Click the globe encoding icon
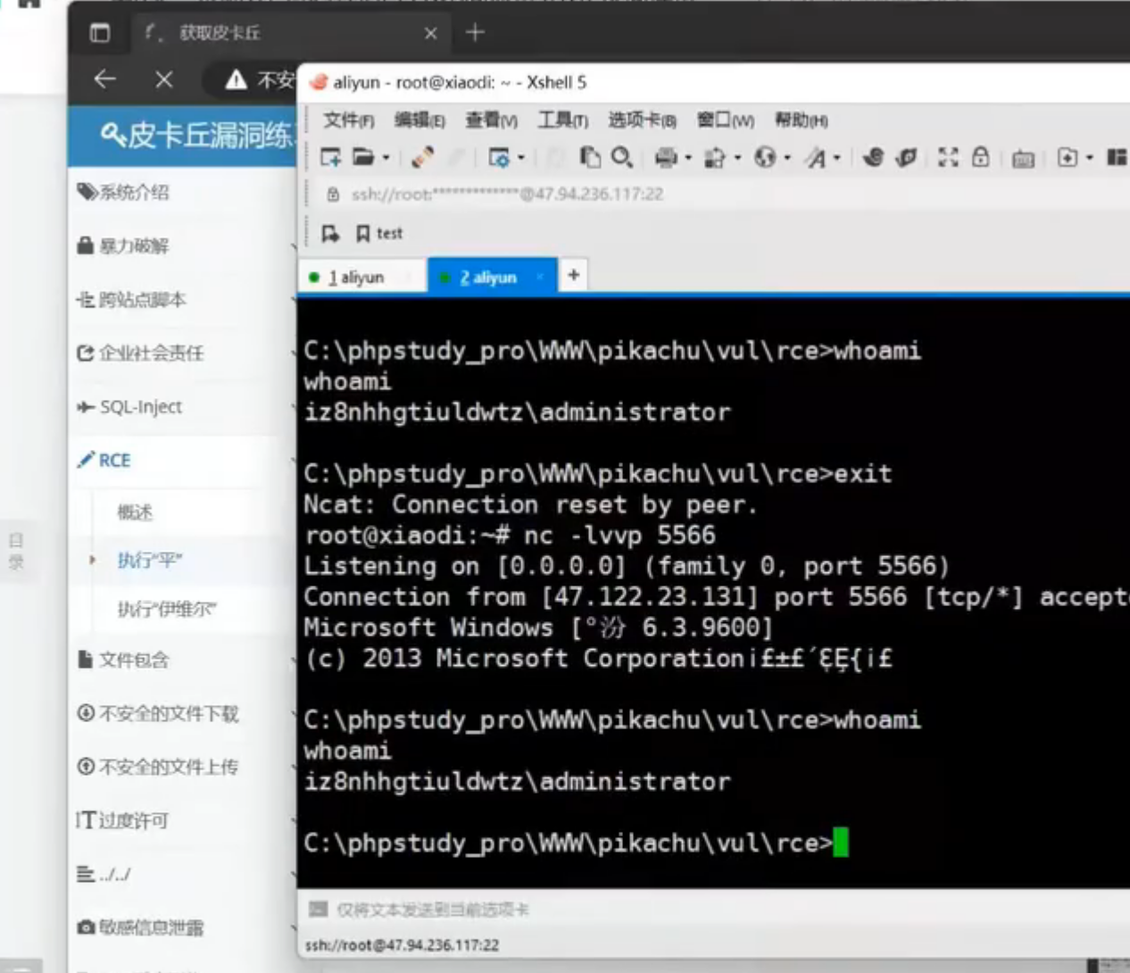Viewport: 1130px width, 973px height. click(765, 158)
